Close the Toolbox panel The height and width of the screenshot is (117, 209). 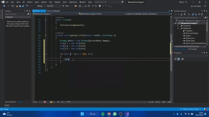(29, 11)
